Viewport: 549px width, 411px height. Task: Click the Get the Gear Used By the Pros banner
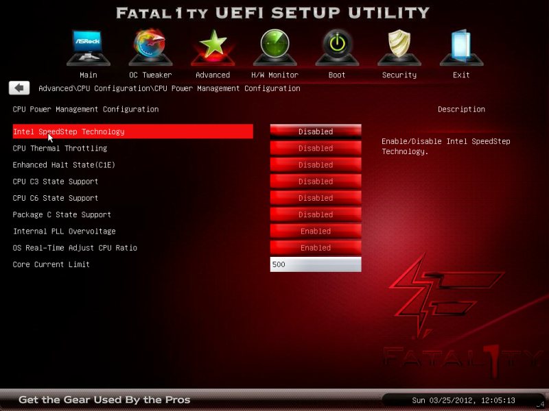click(x=104, y=399)
